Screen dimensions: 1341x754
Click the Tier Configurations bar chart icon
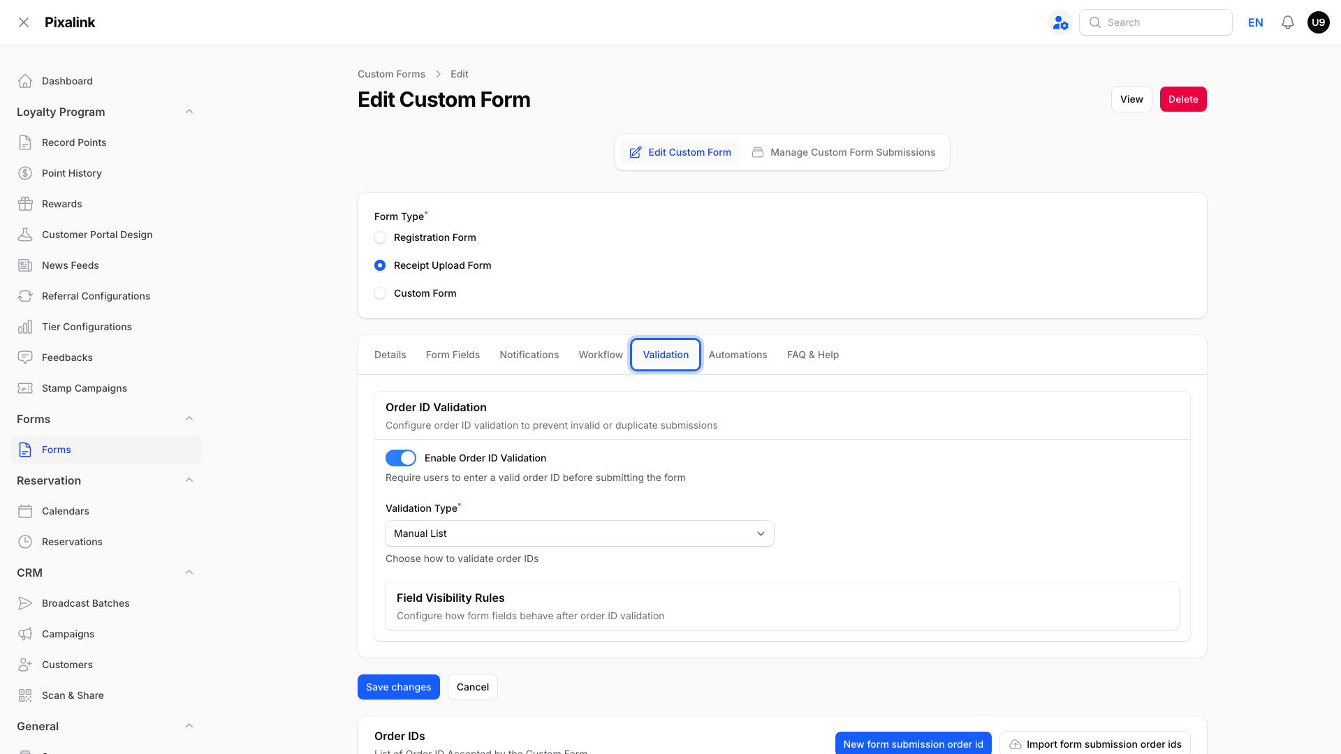pos(25,327)
